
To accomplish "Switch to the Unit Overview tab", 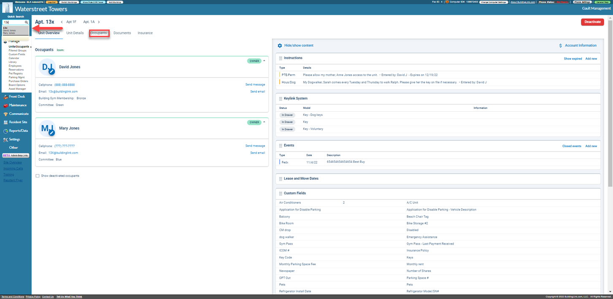I will [49, 33].
